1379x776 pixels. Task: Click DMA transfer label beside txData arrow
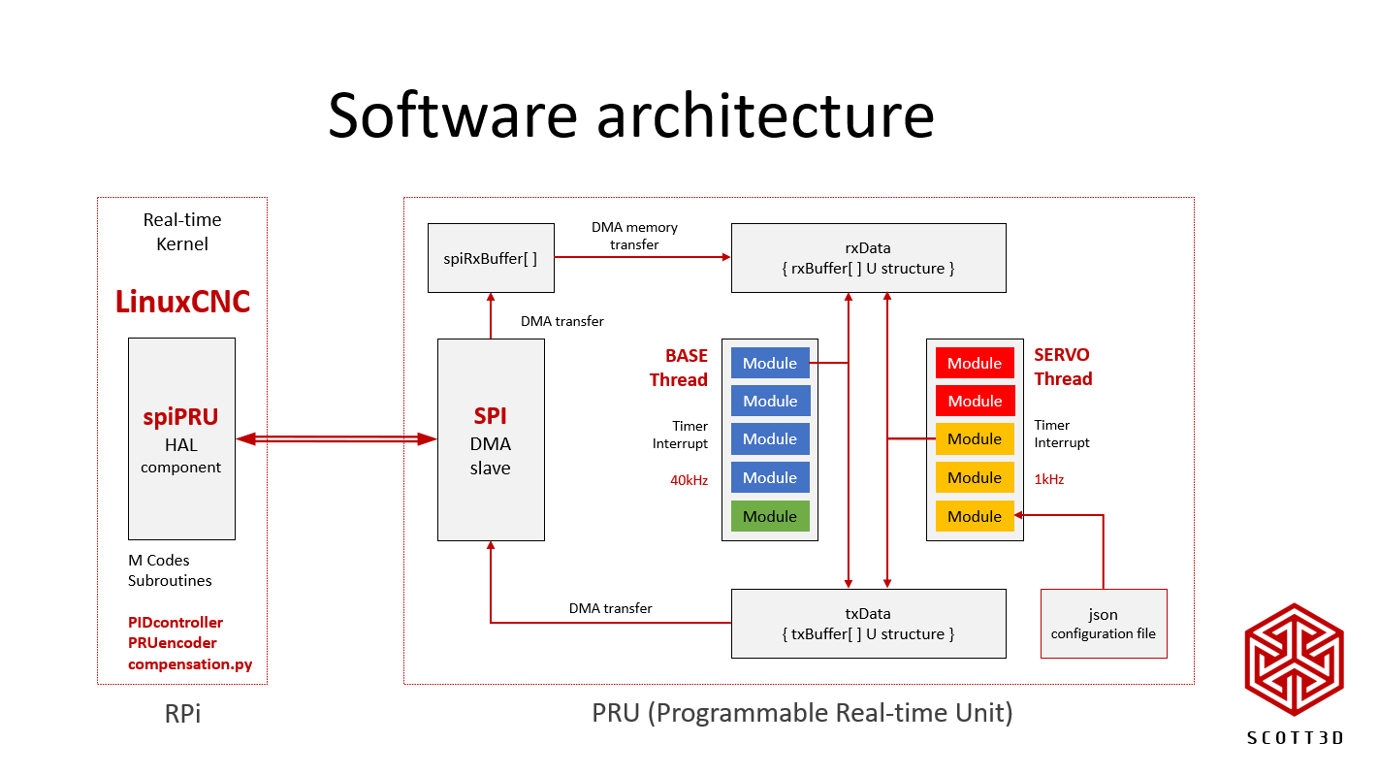tap(611, 608)
